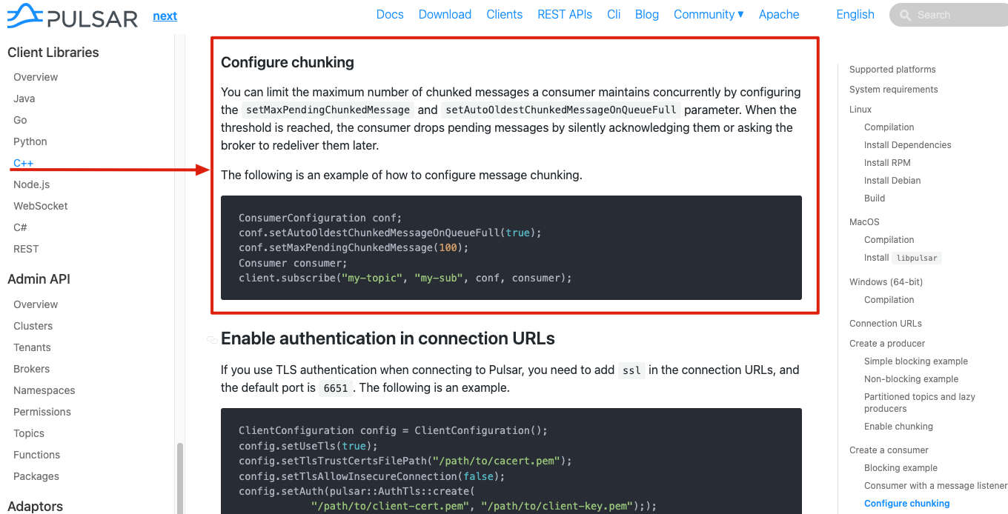Click the 'setMaxPendingChunkedMessage' inline code
This screenshot has width=1008, height=514.
[328, 110]
